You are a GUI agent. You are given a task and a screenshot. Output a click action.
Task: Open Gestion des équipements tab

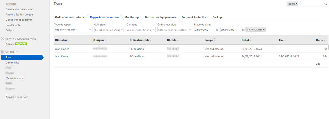160,17
